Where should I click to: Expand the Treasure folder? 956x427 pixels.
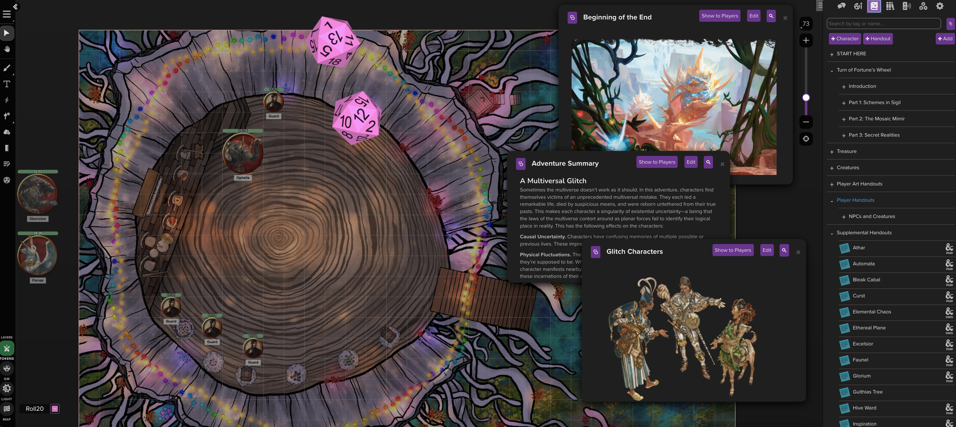point(832,152)
